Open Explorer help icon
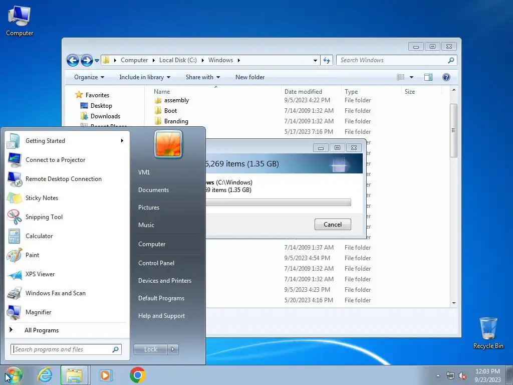513x385 pixels. click(446, 77)
